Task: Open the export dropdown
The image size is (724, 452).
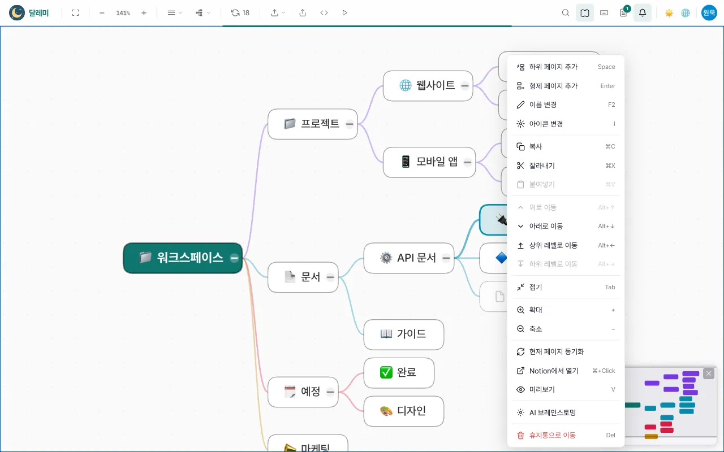Action: point(278,13)
